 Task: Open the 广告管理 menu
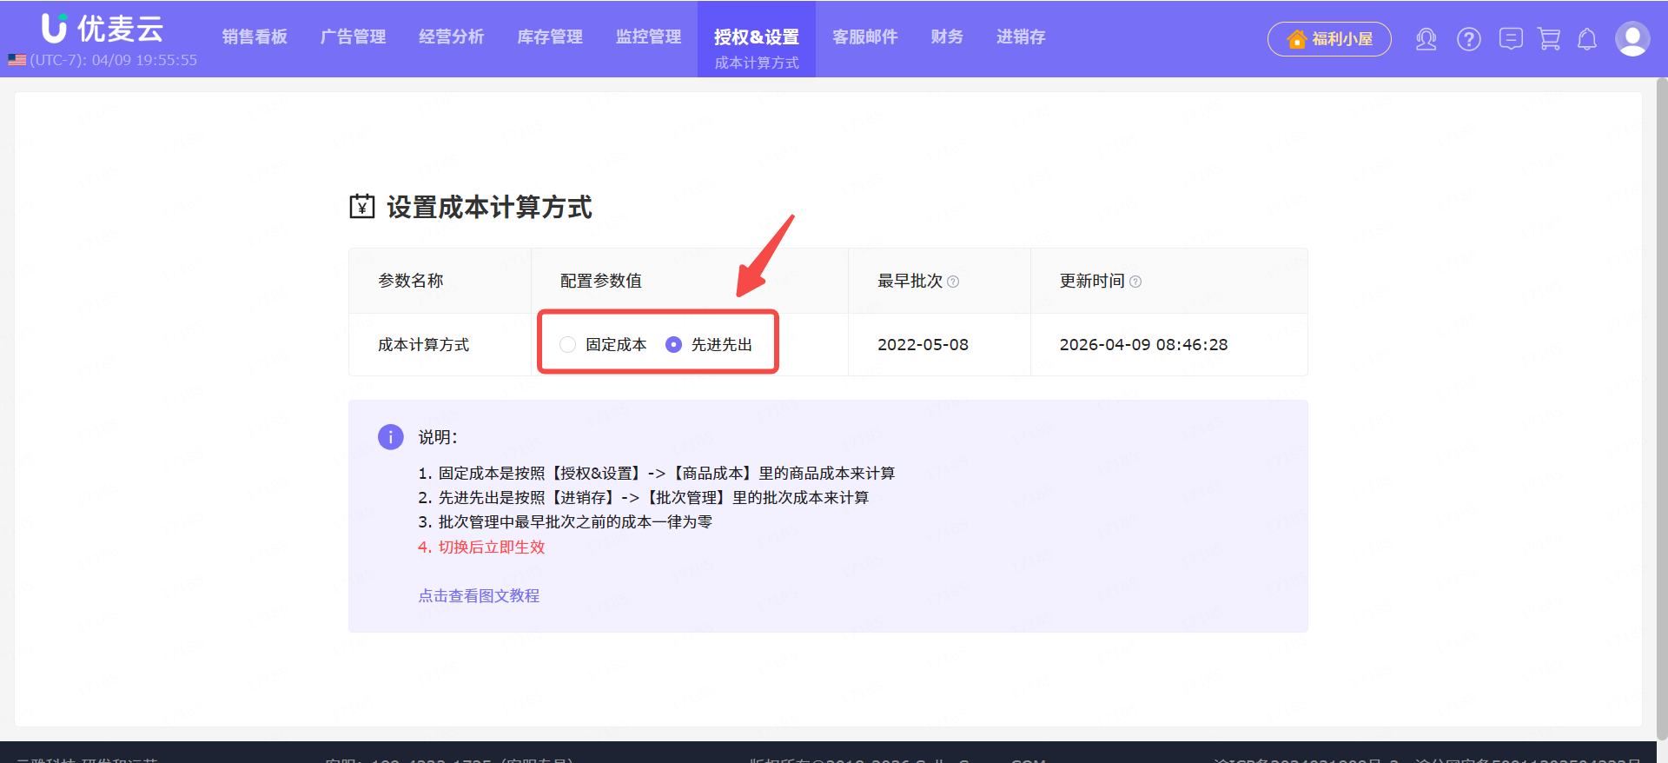tap(353, 36)
